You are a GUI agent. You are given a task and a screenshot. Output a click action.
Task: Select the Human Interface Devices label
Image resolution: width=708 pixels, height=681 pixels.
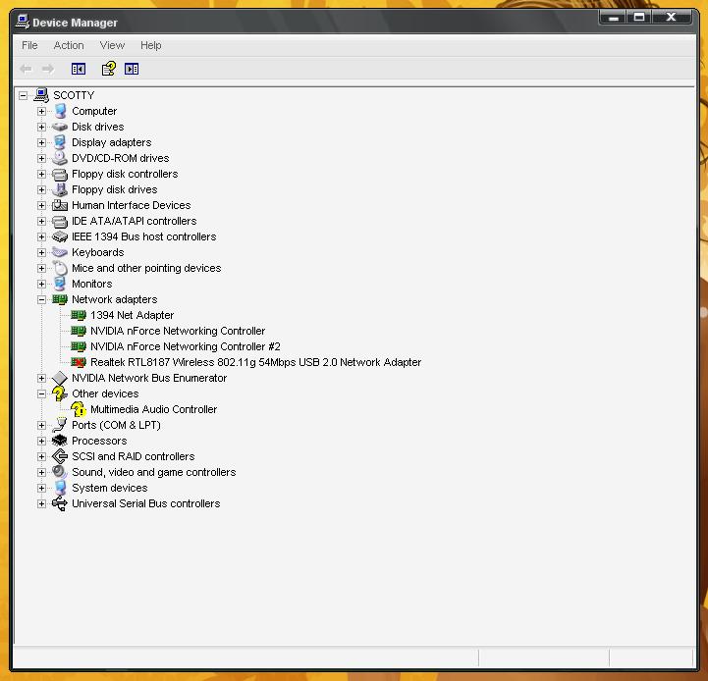pyautogui.click(x=131, y=205)
